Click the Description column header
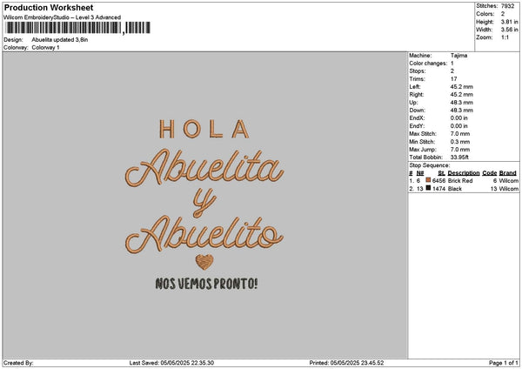Screen dimensions: 522x369 pos(464,172)
